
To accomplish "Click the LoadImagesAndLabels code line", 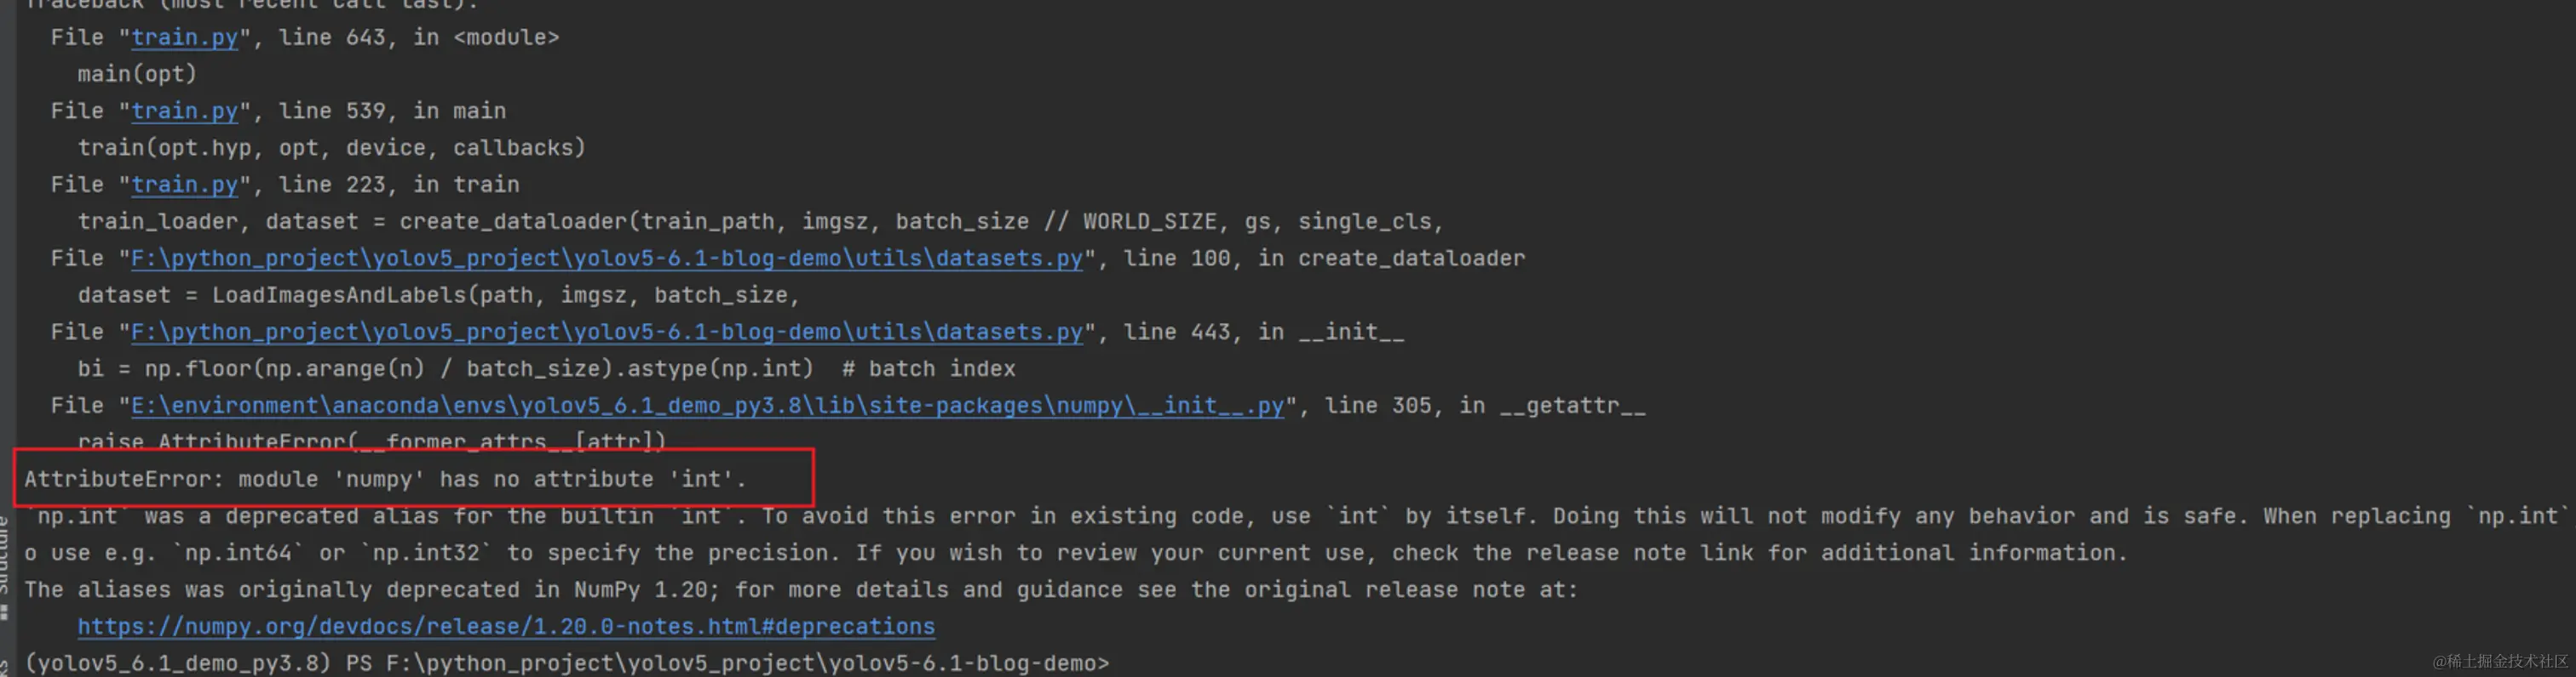I will 438,296.
